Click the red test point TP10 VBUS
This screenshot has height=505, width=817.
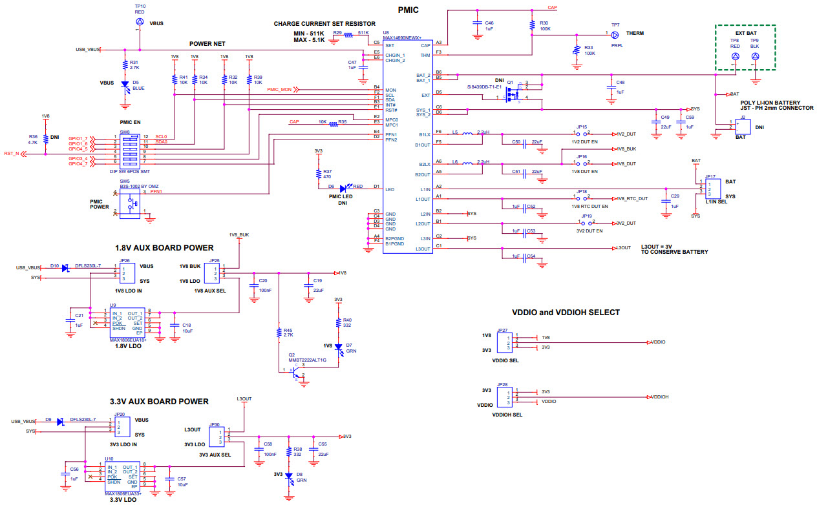pyautogui.click(x=138, y=21)
